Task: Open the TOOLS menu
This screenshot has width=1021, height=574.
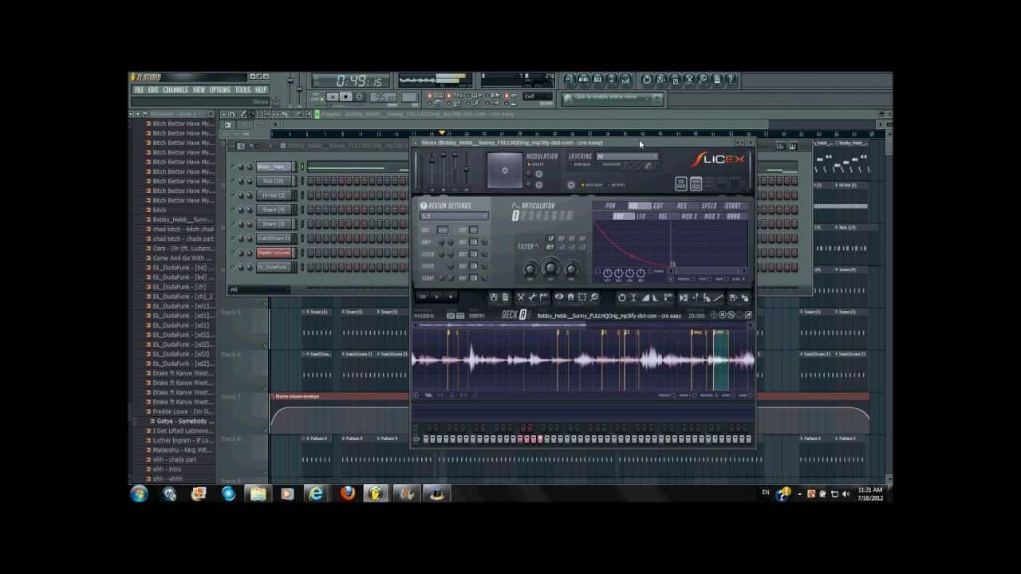Action: (x=243, y=90)
